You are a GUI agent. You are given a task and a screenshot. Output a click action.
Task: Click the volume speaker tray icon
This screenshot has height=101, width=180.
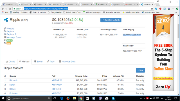click(x=154, y=98)
